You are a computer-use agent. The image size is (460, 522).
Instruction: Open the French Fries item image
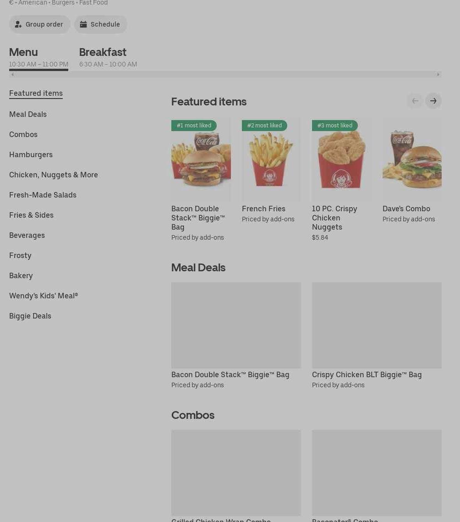pos(271,159)
